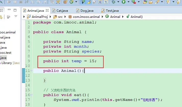Click the Step Over icon
Image resolution: width=182 pixels, height=107 pixels.
pyautogui.click(x=38, y=2)
